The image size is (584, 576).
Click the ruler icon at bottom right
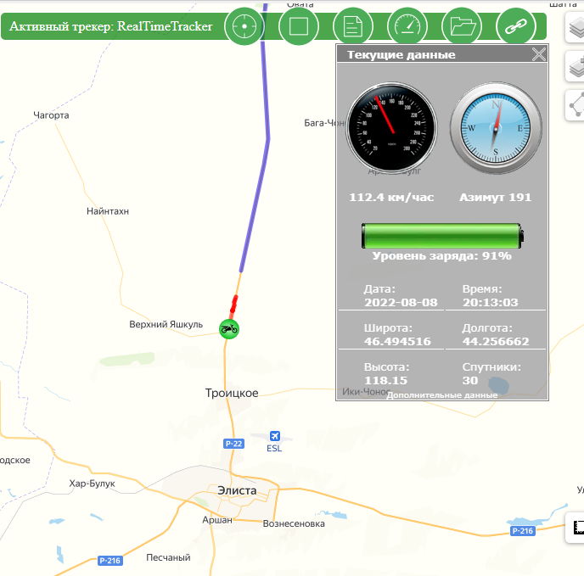(x=576, y=528)
